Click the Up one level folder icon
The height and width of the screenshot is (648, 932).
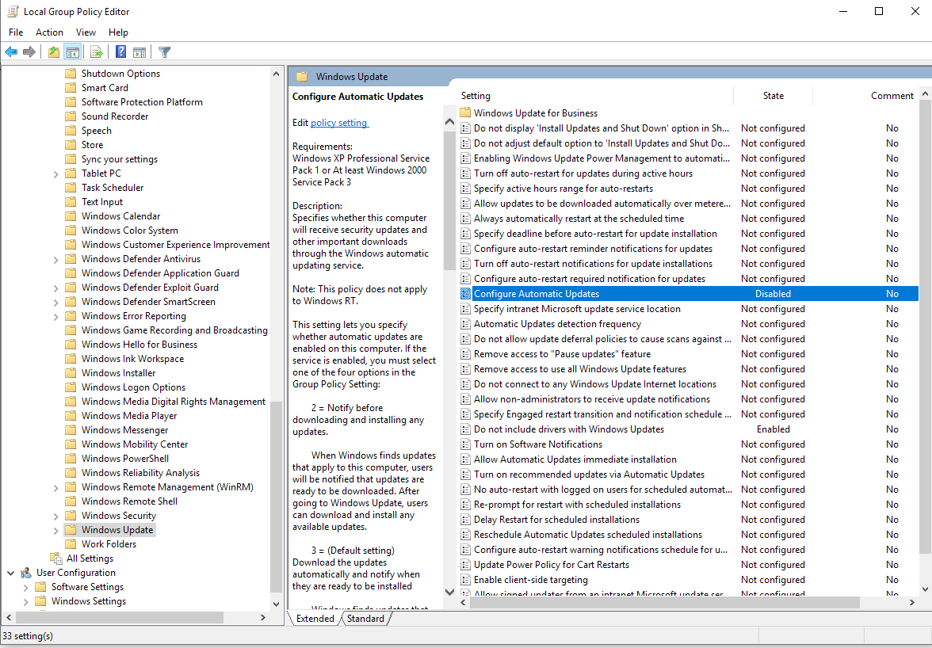tap(54, 52)
